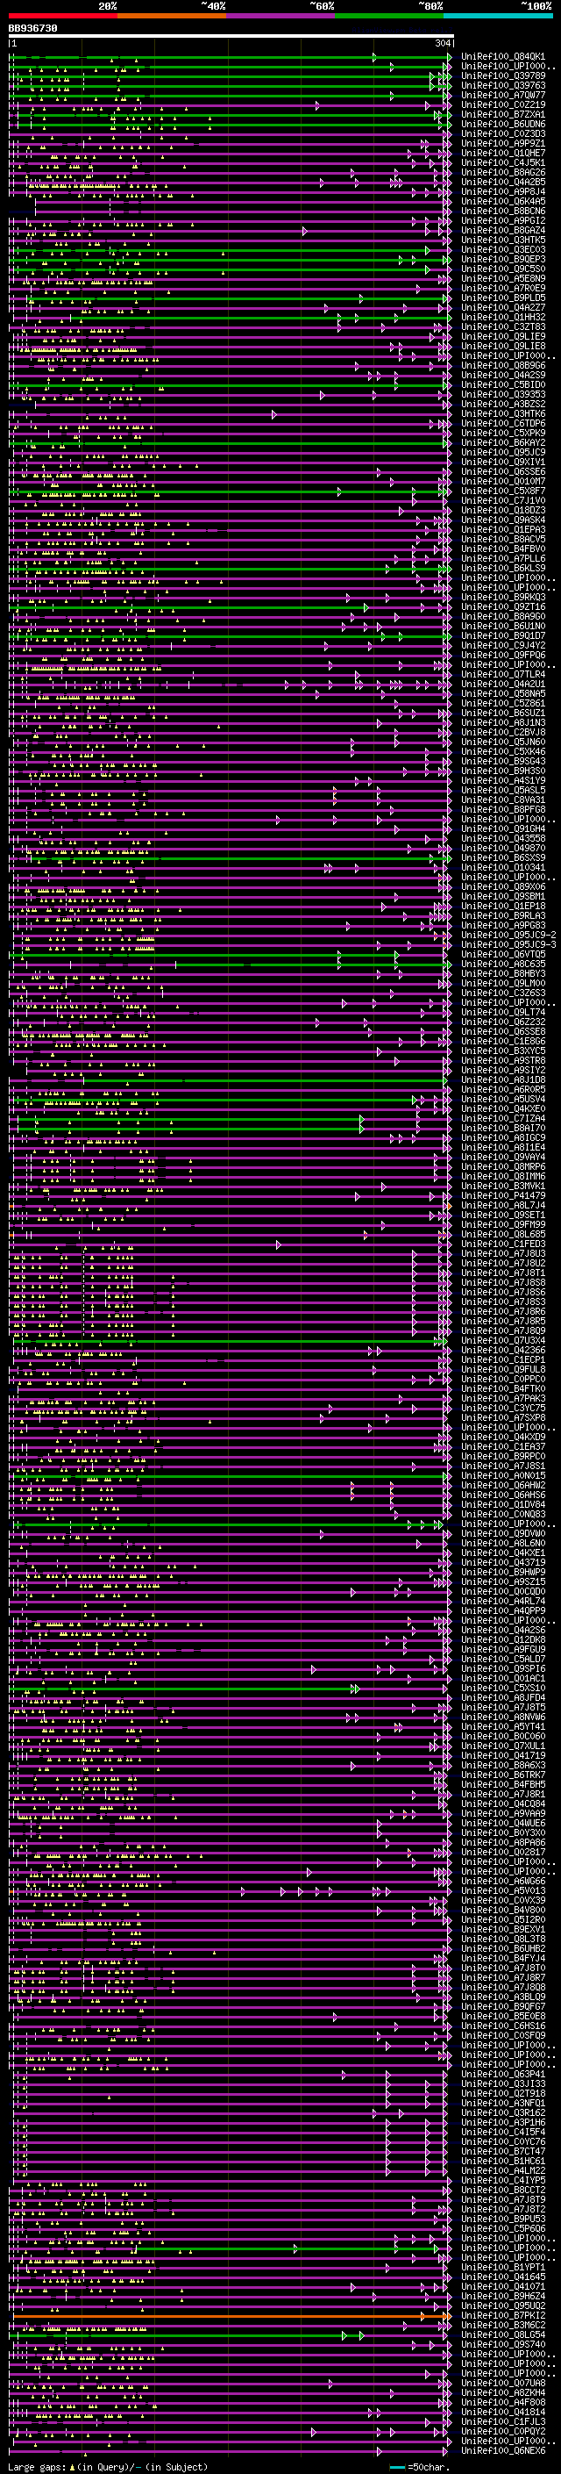Select the UniRef100_Q1DV84 label
Screen dimensions: 561x2474
pyautogui.click(x=503, y=1505)
